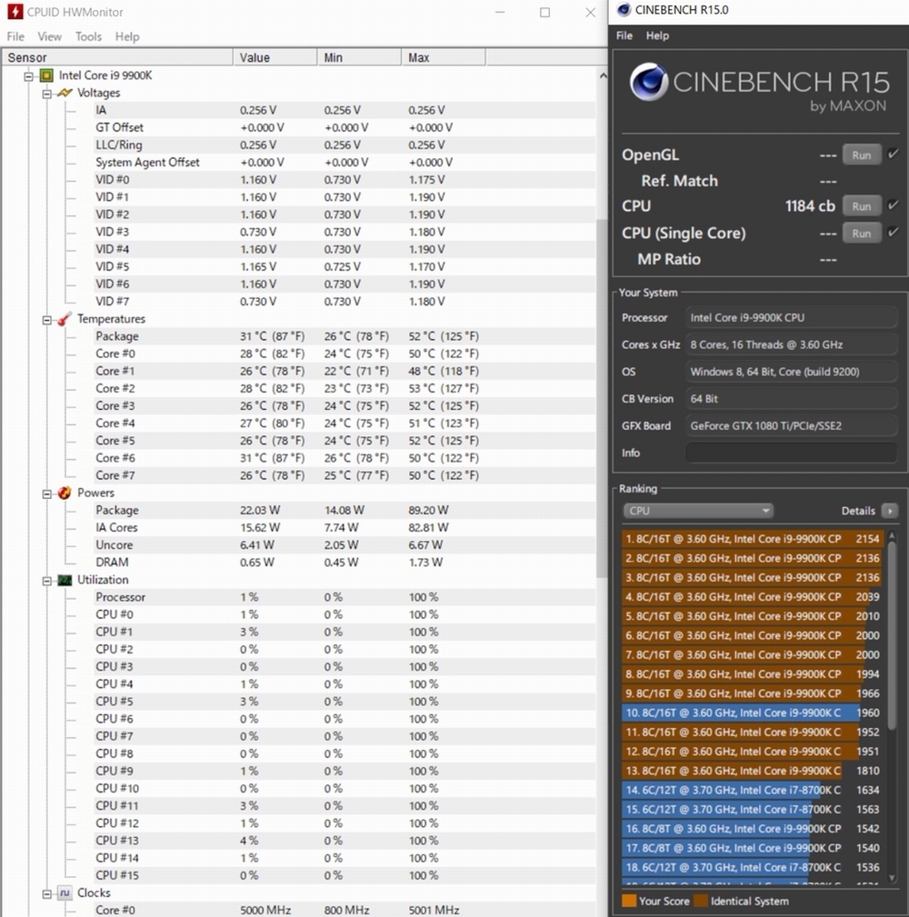Open the View menu in HWMonitor
The width and height of the screenshot is (909, 917).
(49, 36)
